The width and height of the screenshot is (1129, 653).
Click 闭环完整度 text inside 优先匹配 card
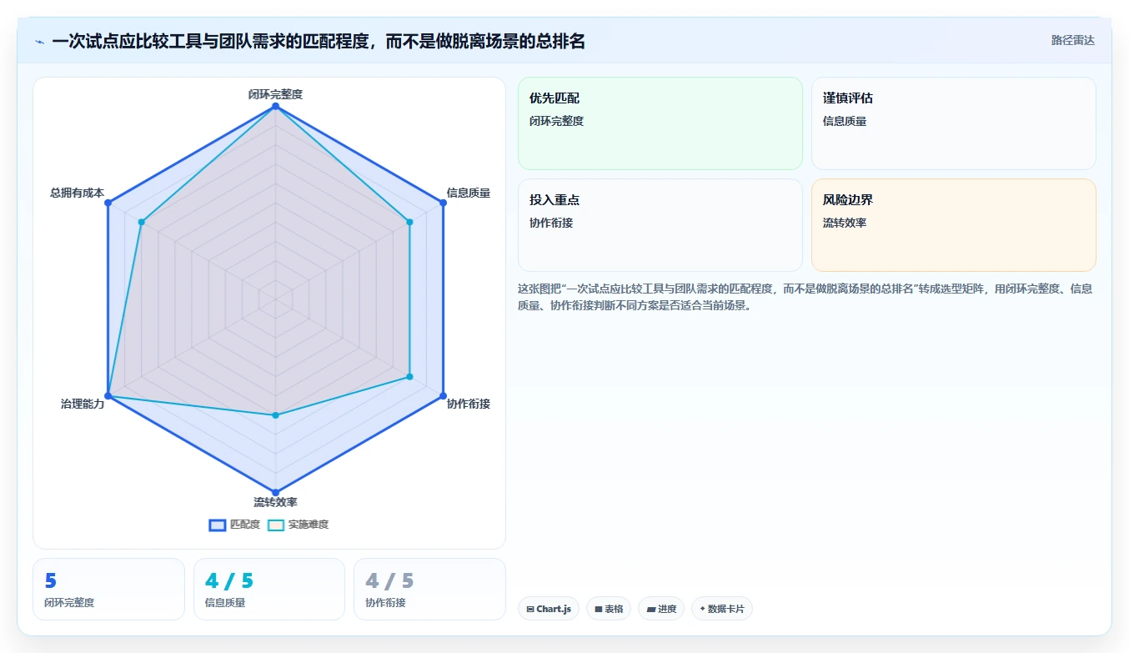(556, 121)
